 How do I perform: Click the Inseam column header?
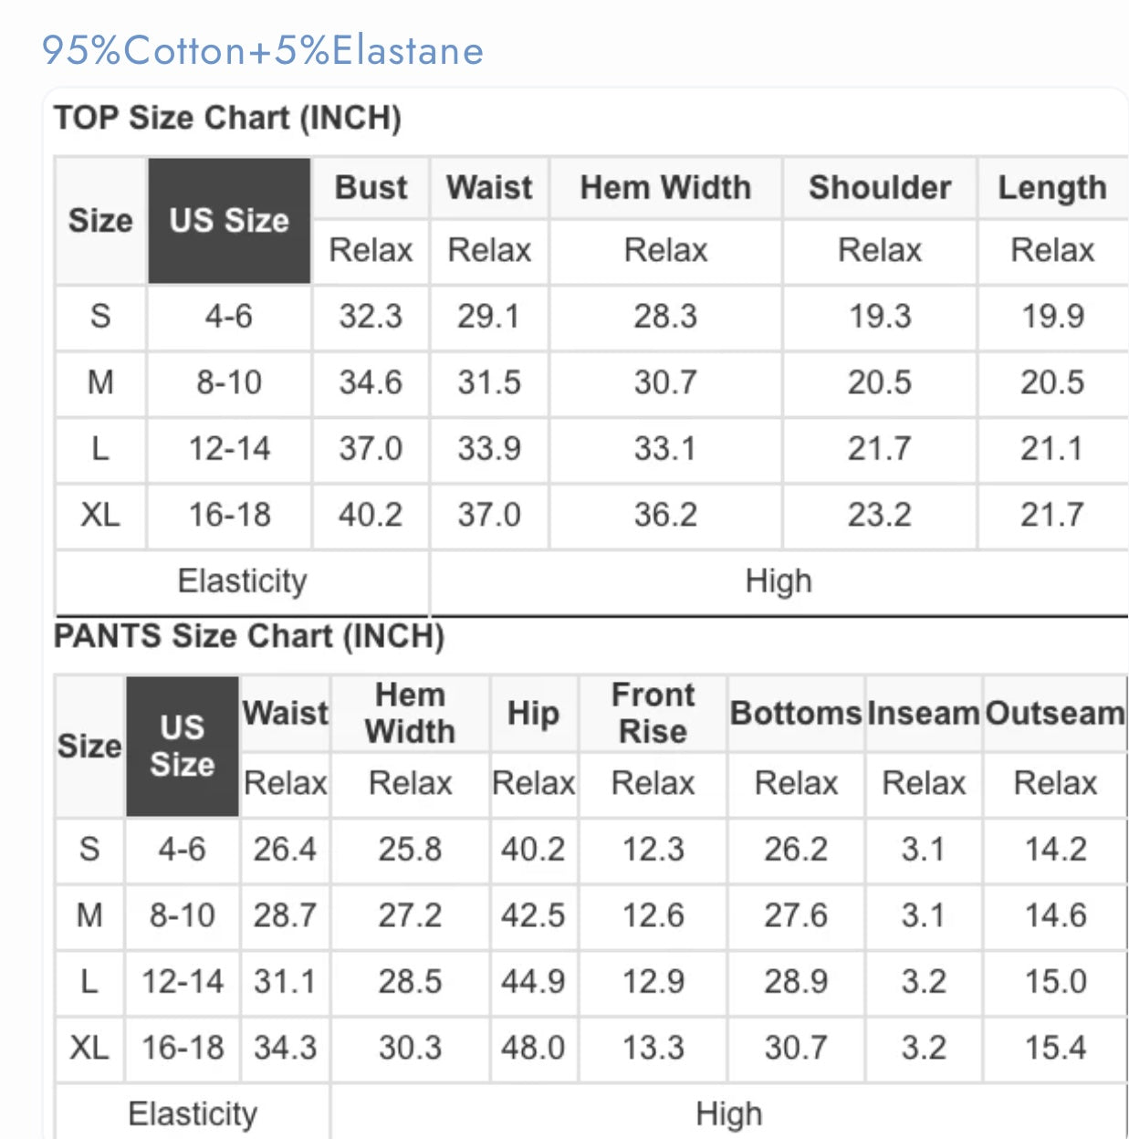924,713
